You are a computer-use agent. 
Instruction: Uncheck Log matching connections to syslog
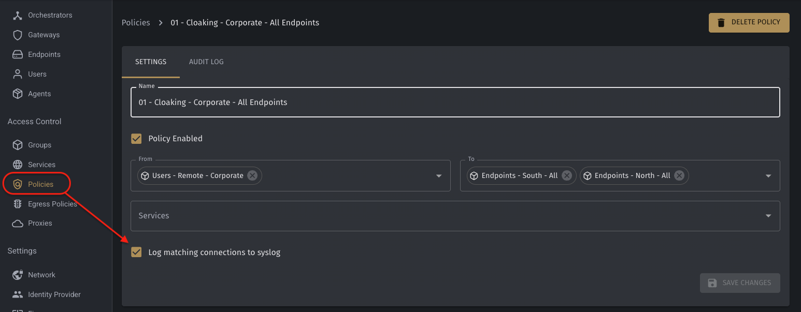pyautogui.click(x=136, y=252)
